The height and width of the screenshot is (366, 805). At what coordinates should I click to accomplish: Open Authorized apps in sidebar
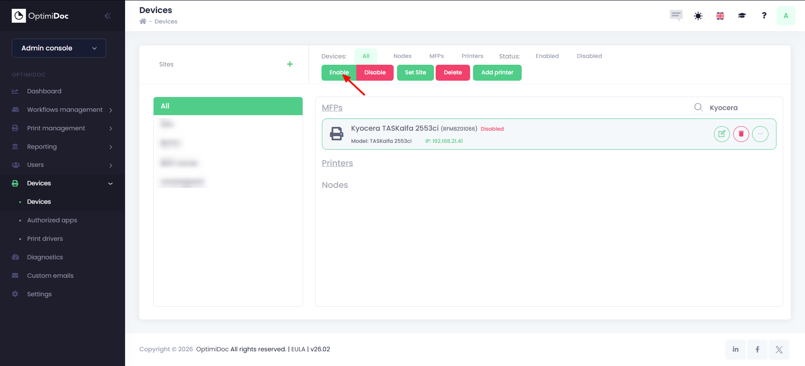52,220
